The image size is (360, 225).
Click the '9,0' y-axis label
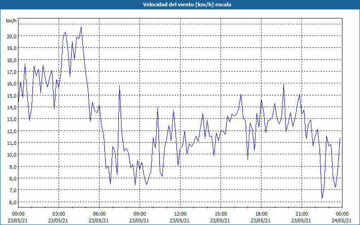tap(13, 166)
